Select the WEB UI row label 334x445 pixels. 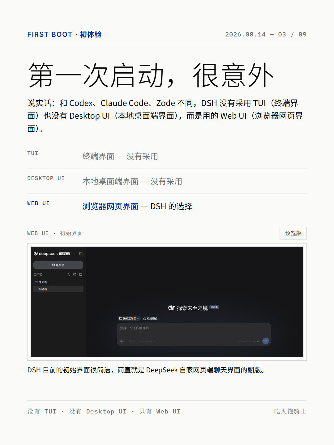coord(38,203)
